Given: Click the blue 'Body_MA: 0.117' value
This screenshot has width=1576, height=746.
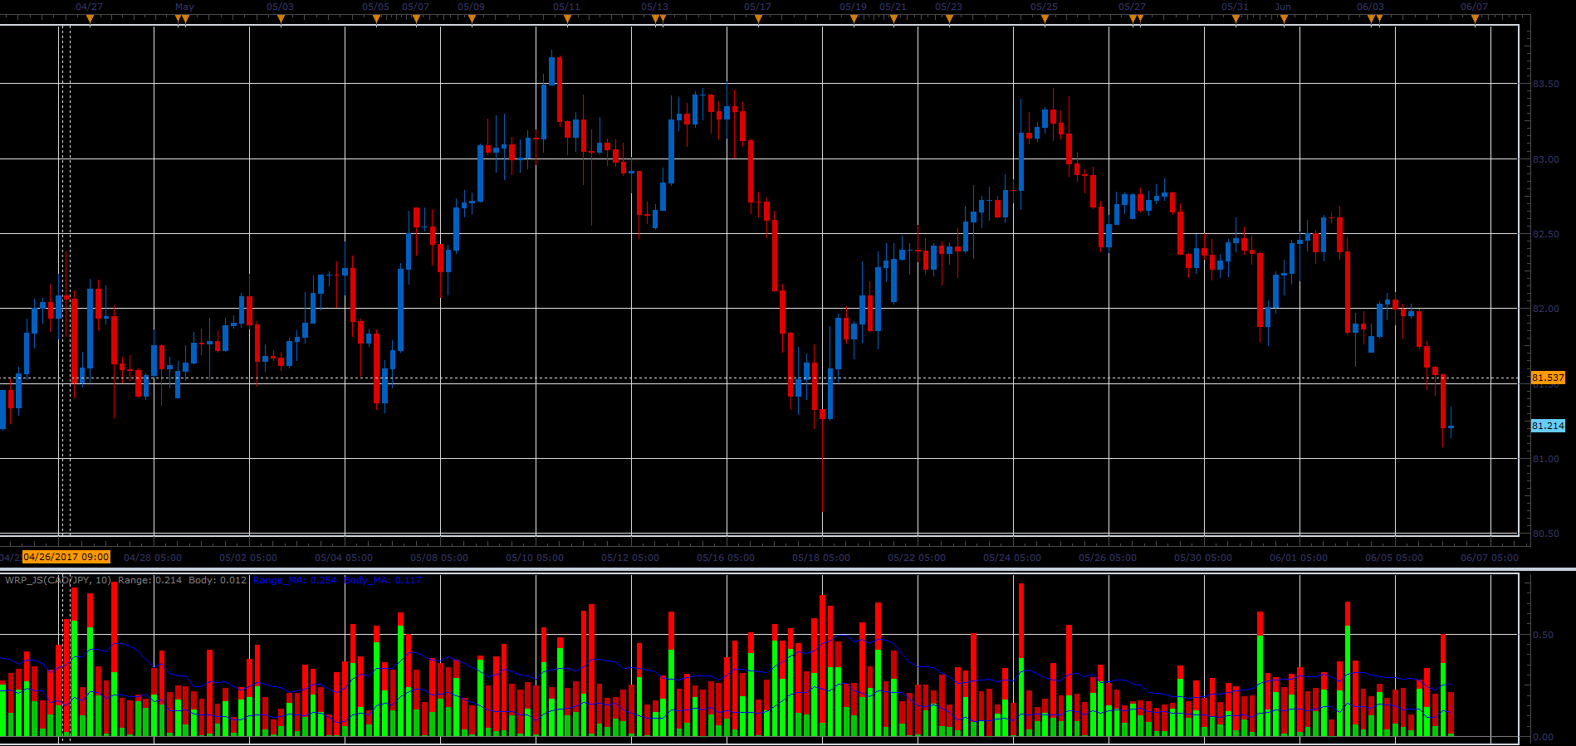Looking at the screenshot, I should point(383,580).
